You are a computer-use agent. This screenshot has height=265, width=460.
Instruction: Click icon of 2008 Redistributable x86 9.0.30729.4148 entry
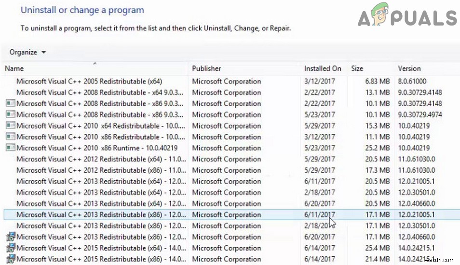click(x=11, y=104)
